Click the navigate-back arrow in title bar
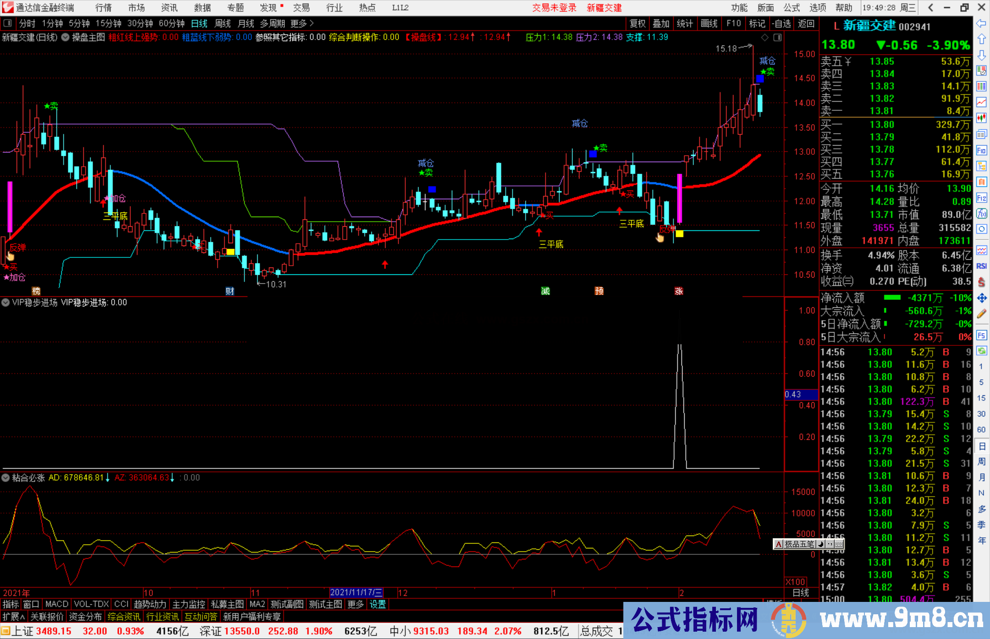990x639 pixels. (930, 7)
